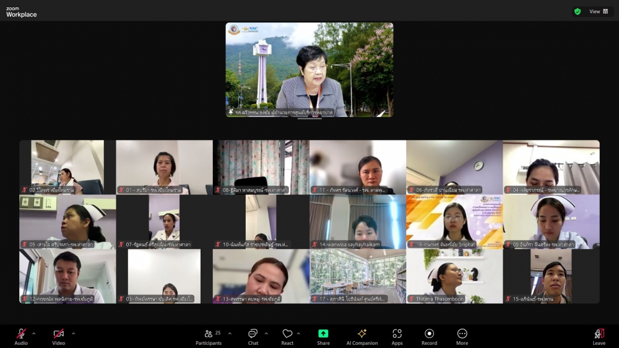Select the 14-wanwisa sayhayhaikam video tile
619x348 pixels.
[x=358, y=222]
